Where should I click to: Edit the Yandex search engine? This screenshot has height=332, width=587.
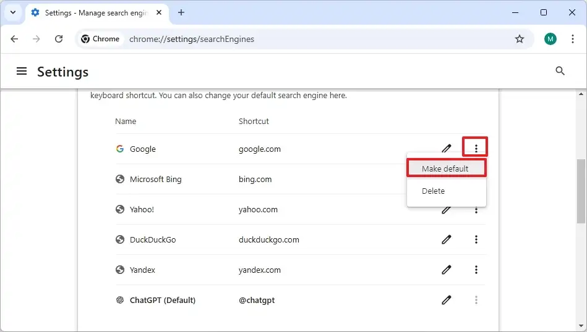pos(446,270)
